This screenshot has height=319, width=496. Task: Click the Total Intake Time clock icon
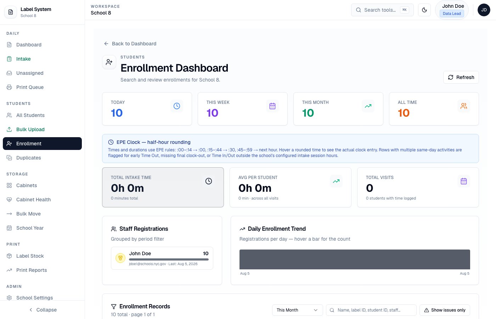pos(209,181)
